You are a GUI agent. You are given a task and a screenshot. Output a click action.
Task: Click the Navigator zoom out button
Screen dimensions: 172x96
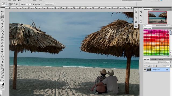click(x=154, y=26)
